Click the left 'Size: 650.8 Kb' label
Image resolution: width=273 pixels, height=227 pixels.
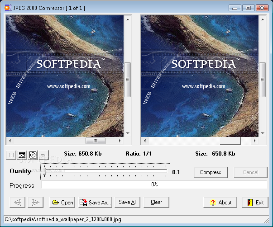(x=83, y=154)
